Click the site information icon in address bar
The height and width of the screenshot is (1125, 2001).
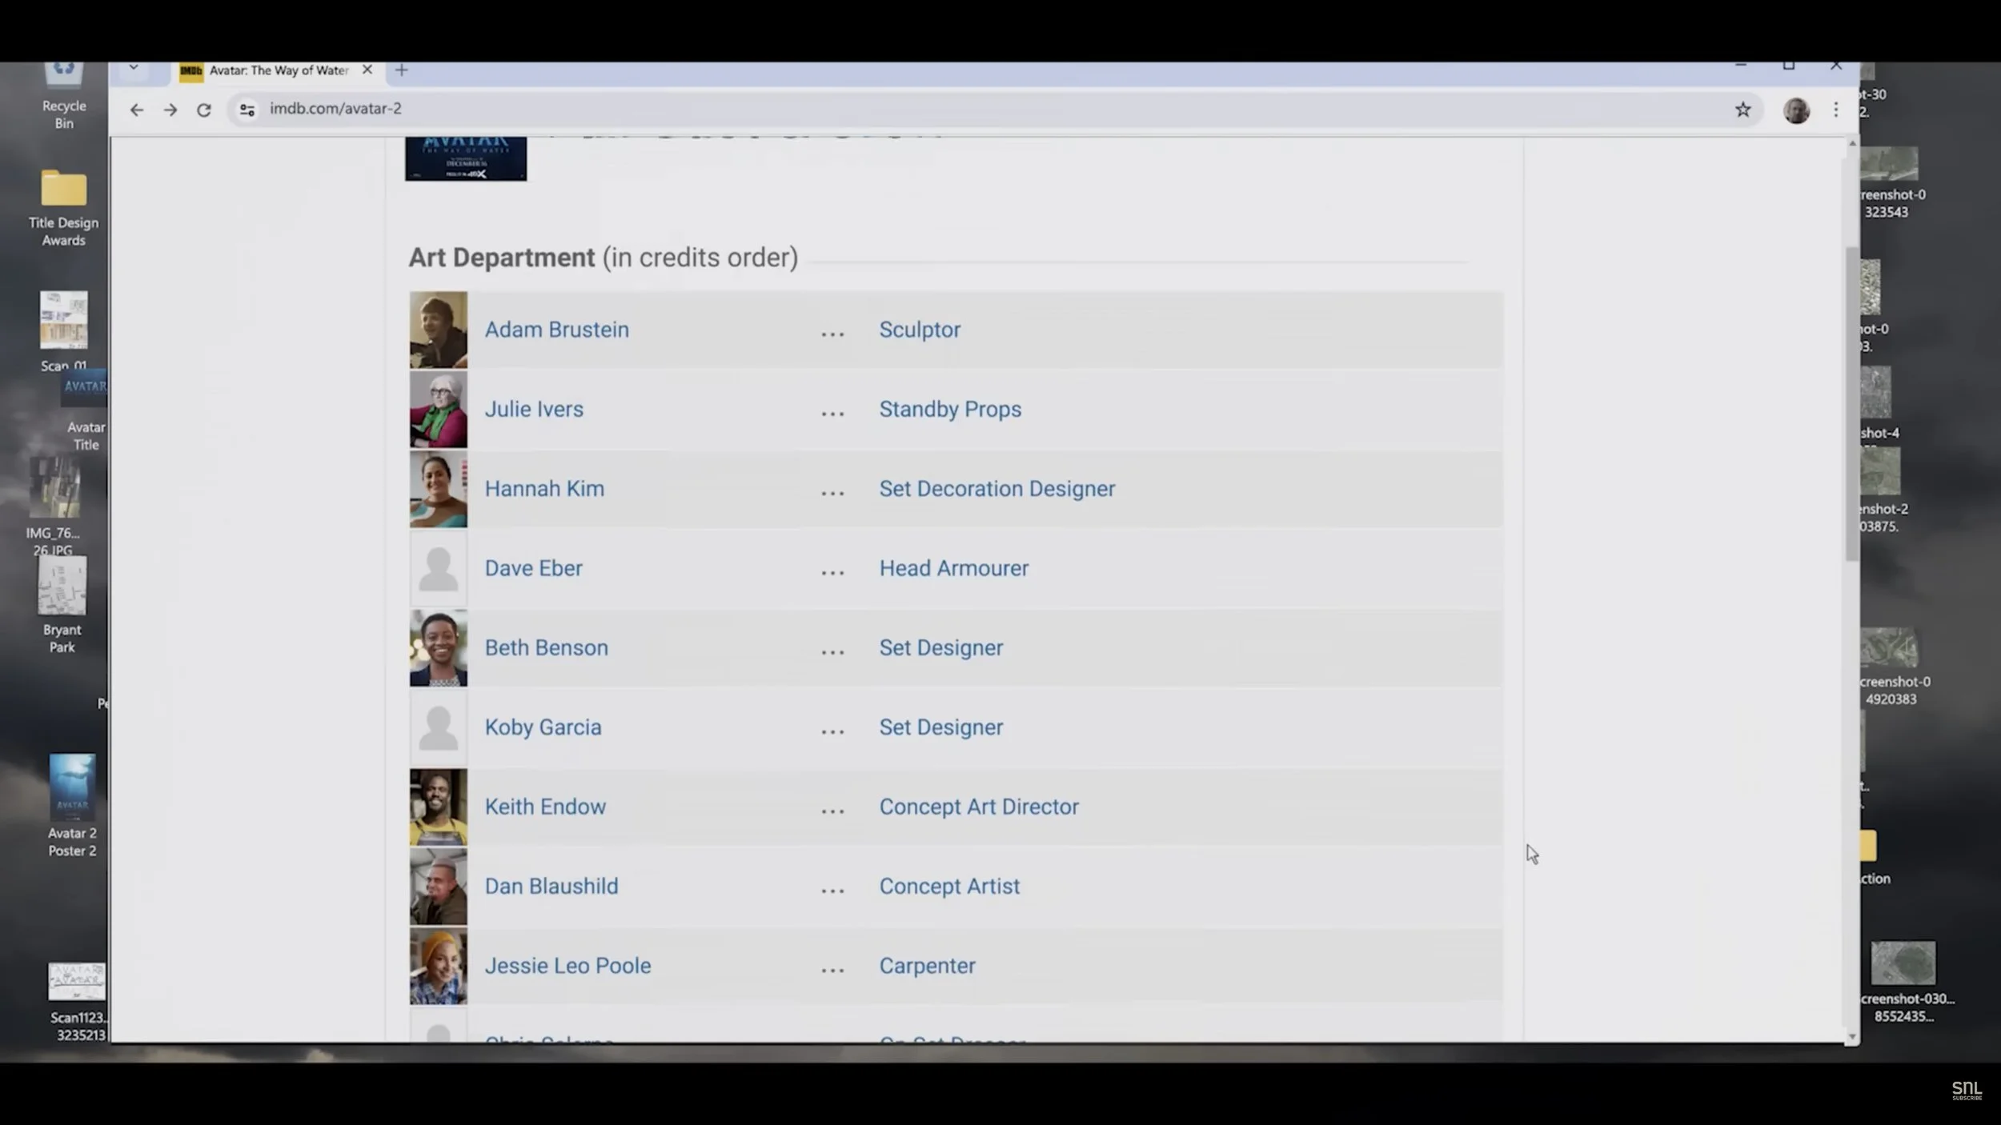(247, 110)
